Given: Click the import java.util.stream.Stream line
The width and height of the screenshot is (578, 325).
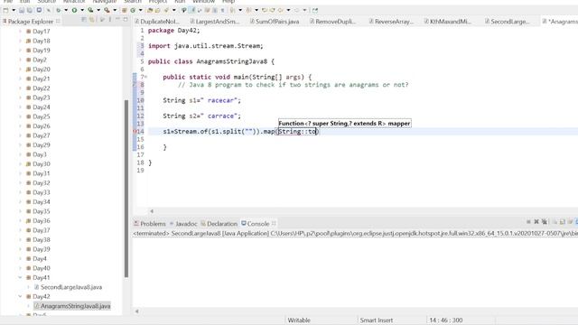Looking at the screenshot, I should [206, 46].
